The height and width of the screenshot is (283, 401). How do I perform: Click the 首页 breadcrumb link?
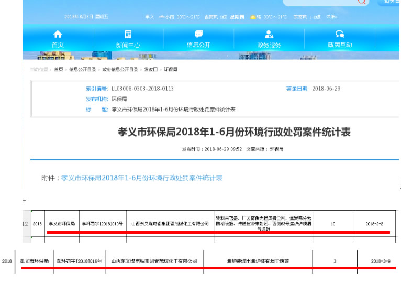tap(59, 69)
